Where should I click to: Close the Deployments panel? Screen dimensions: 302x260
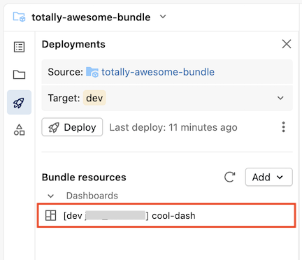pyautogui.click(x=287, y=44)
